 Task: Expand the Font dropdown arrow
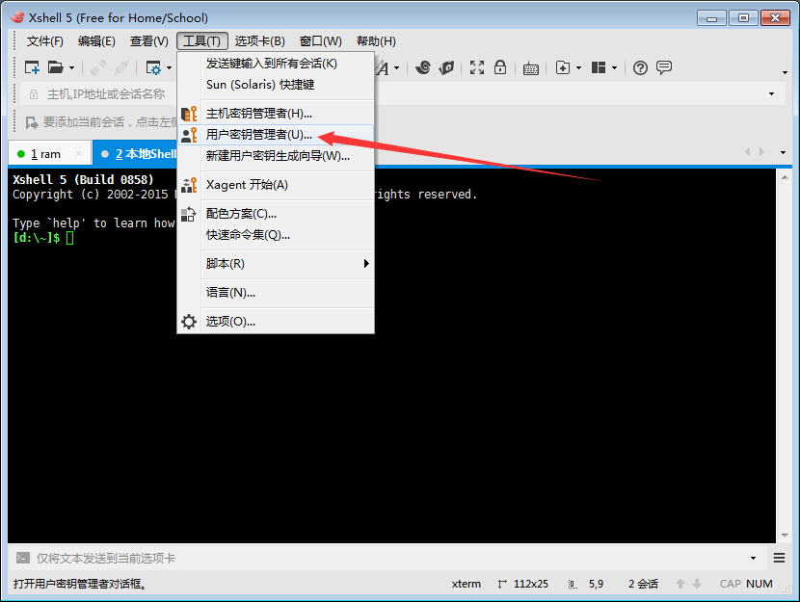click(396, 67)
